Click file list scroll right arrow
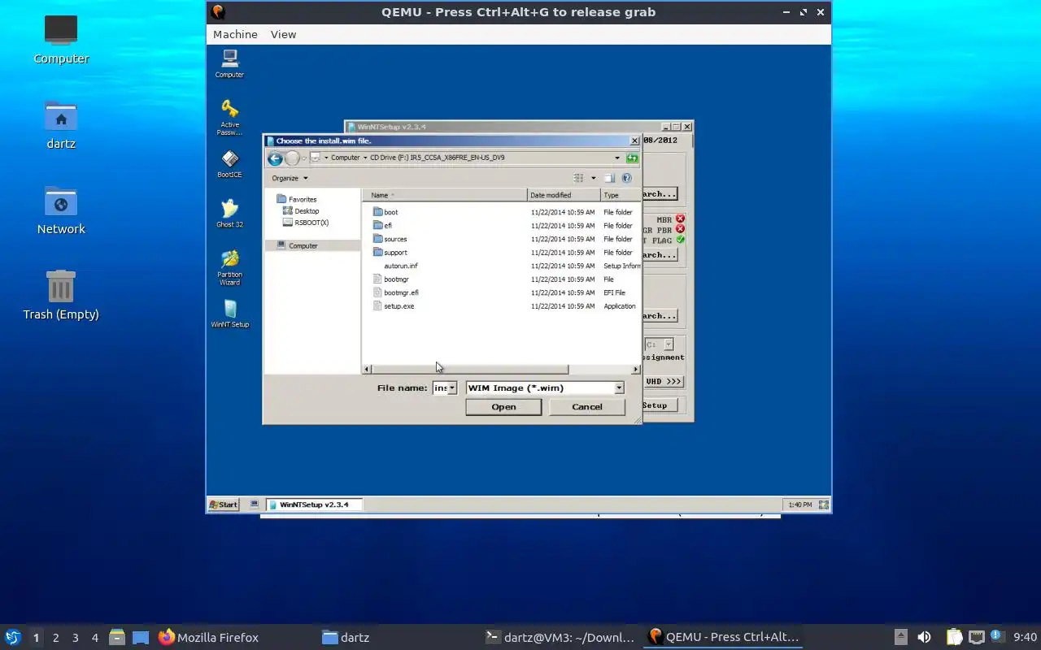This screenshot has height=650, width=1041. coord(636,370)
